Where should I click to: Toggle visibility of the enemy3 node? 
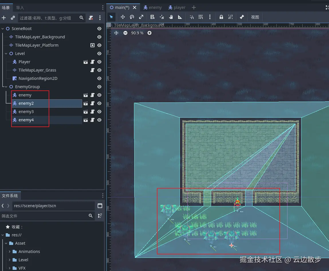99,112
